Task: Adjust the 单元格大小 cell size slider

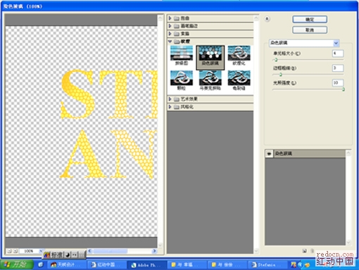Action: point(276,60)
